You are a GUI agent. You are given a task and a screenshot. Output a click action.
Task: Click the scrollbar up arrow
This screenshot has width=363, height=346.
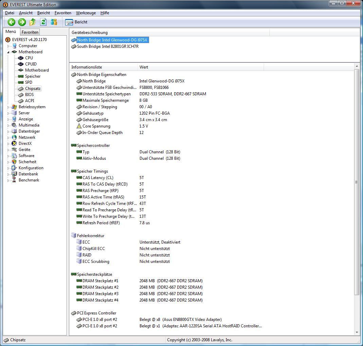(x=357, y=66)
